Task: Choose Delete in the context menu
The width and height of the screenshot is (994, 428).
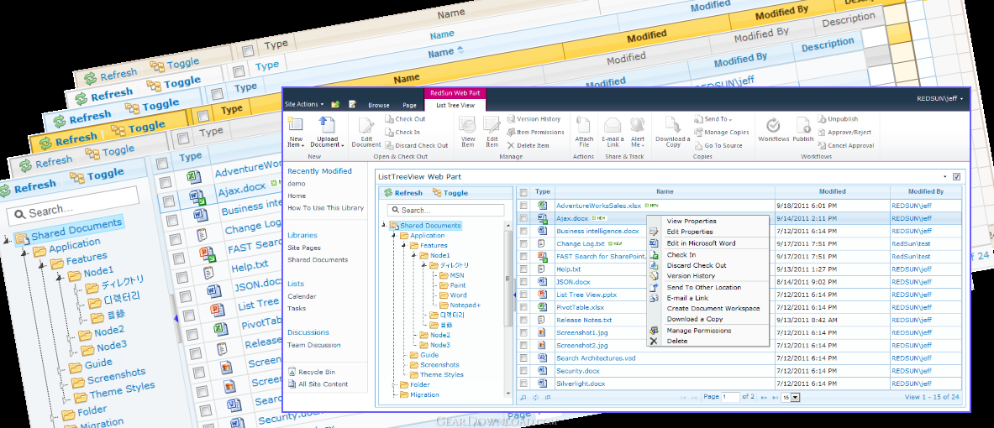Action: (677, 342)
